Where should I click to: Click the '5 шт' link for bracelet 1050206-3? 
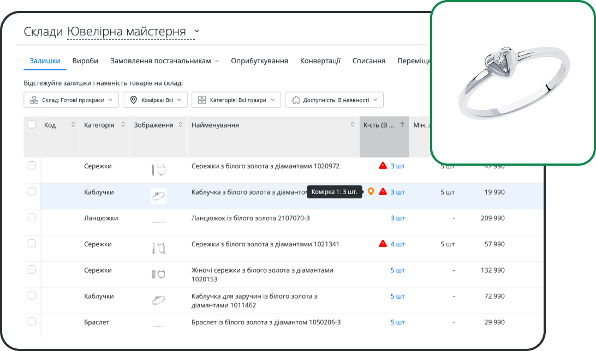397,322
